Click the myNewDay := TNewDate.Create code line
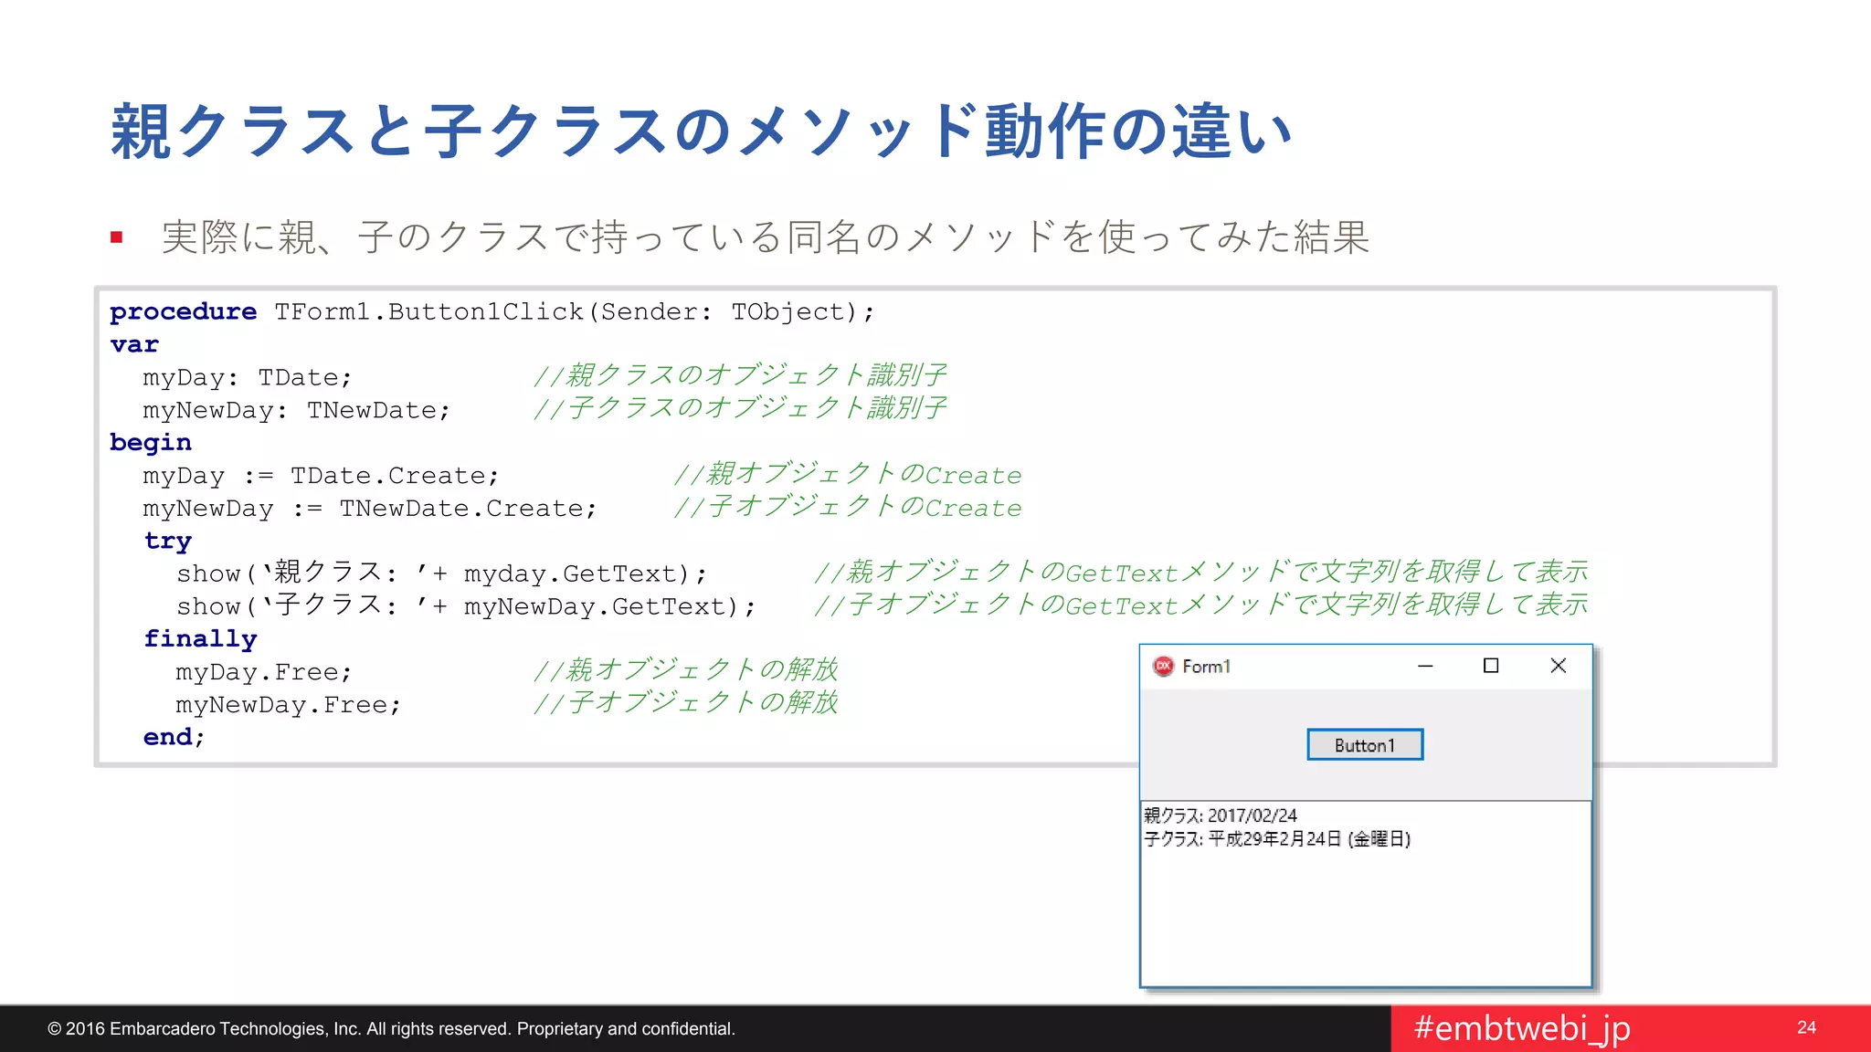Image resolution: width=1871 pixels, height=1052 pixels. [x=369, y=509]
